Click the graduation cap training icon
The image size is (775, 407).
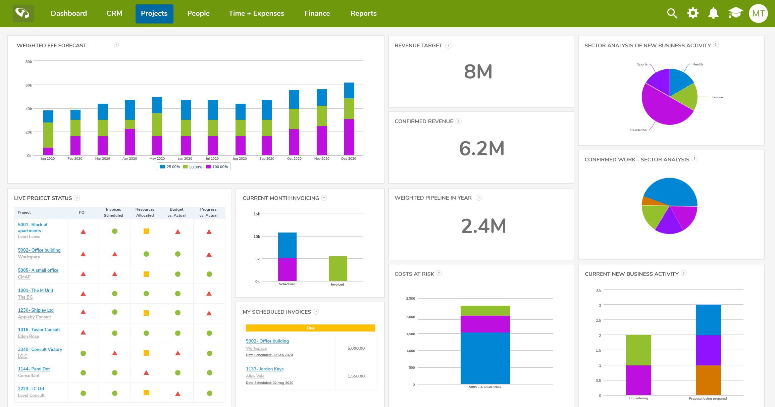pyautogui.click(x=735, y=13)
